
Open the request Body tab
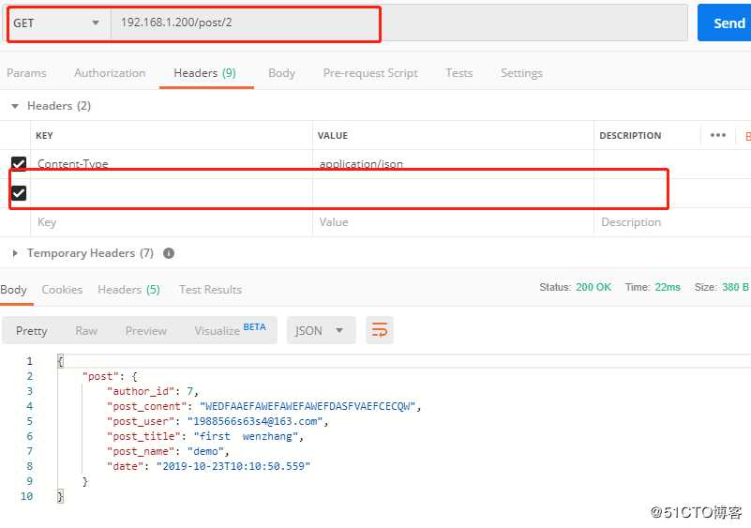(281, 73)
